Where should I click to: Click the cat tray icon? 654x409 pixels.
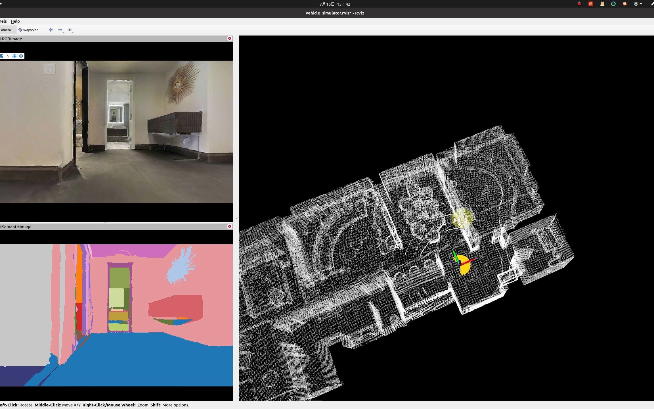coord(602,4)
